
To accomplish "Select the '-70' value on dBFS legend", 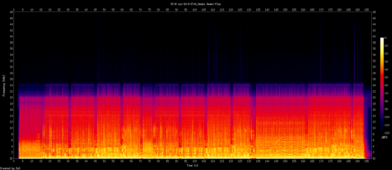I will [x=386, y=94].
